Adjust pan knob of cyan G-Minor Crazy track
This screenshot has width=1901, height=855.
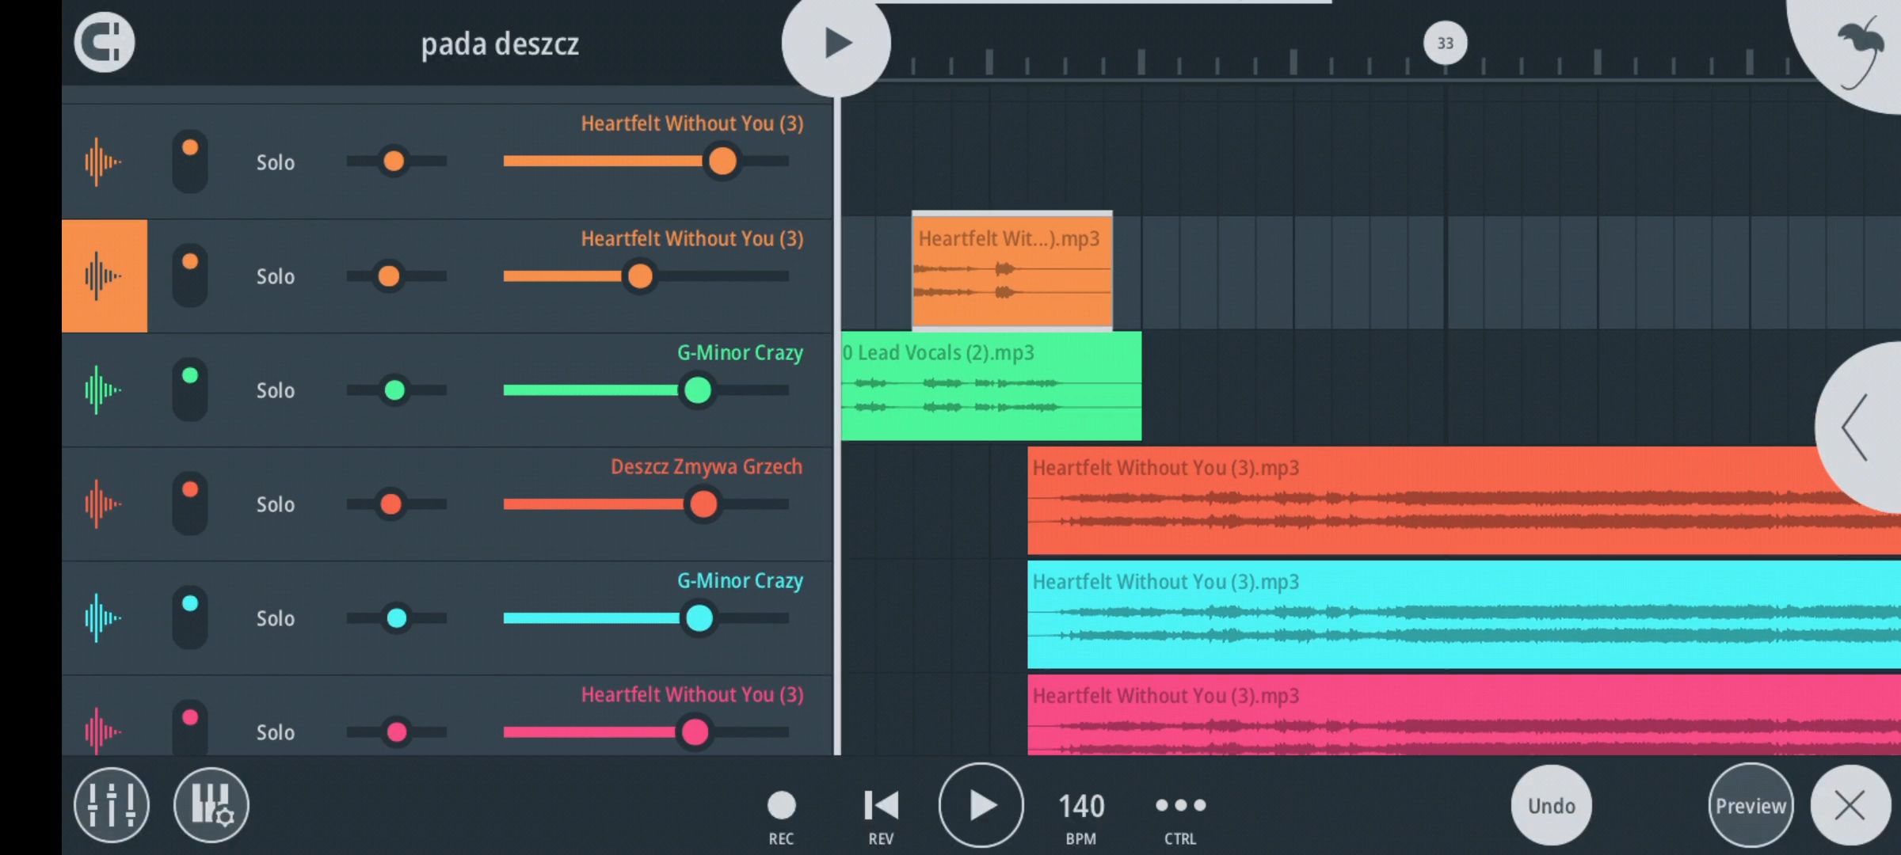pos(396,617)
